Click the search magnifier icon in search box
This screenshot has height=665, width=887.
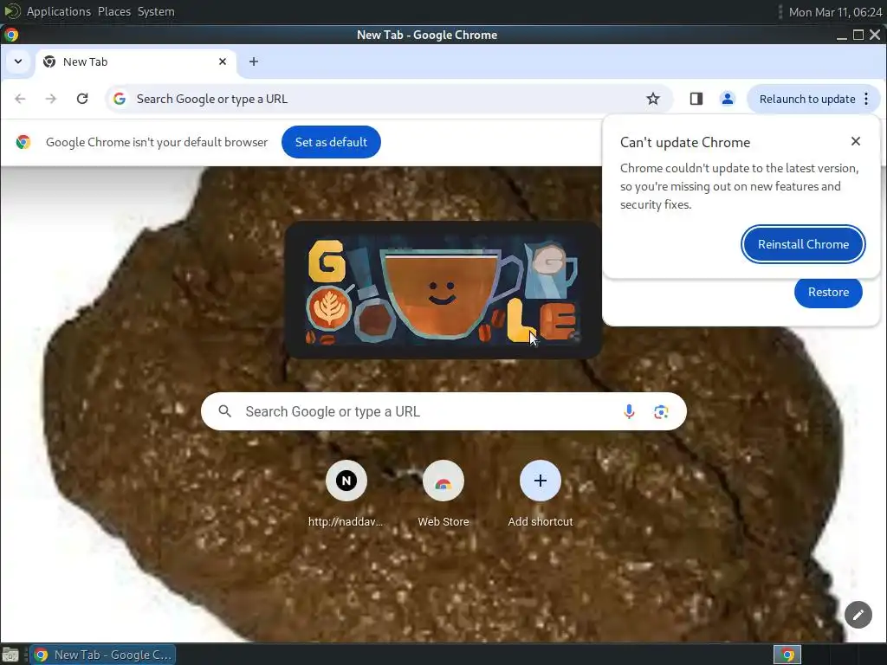point(224,411)
